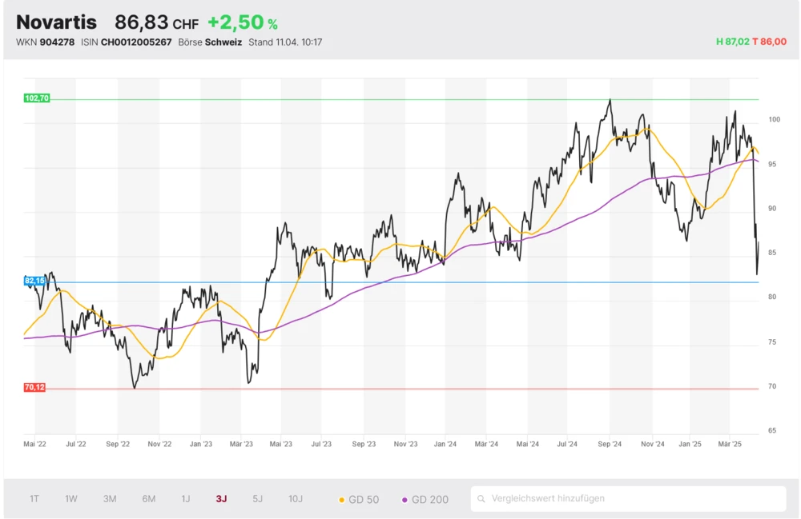Click the purple GD 200 color dot
Screen dimensions: 801x519
tap(405, 500)
